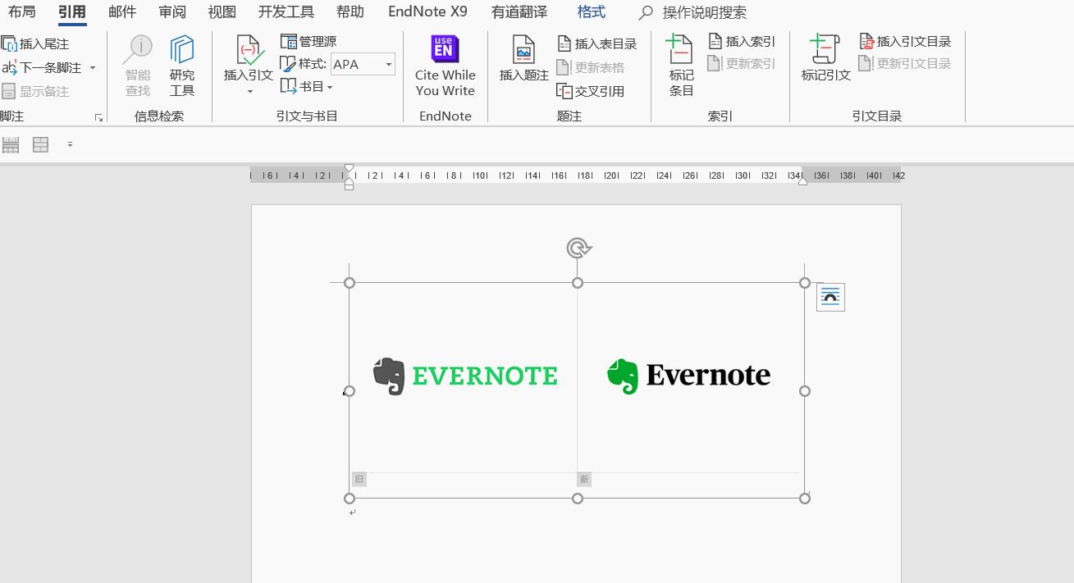The width and height of the screenshot is (1074, 583).
Task: Select the new green Evernote logo image
Action: 688,376
